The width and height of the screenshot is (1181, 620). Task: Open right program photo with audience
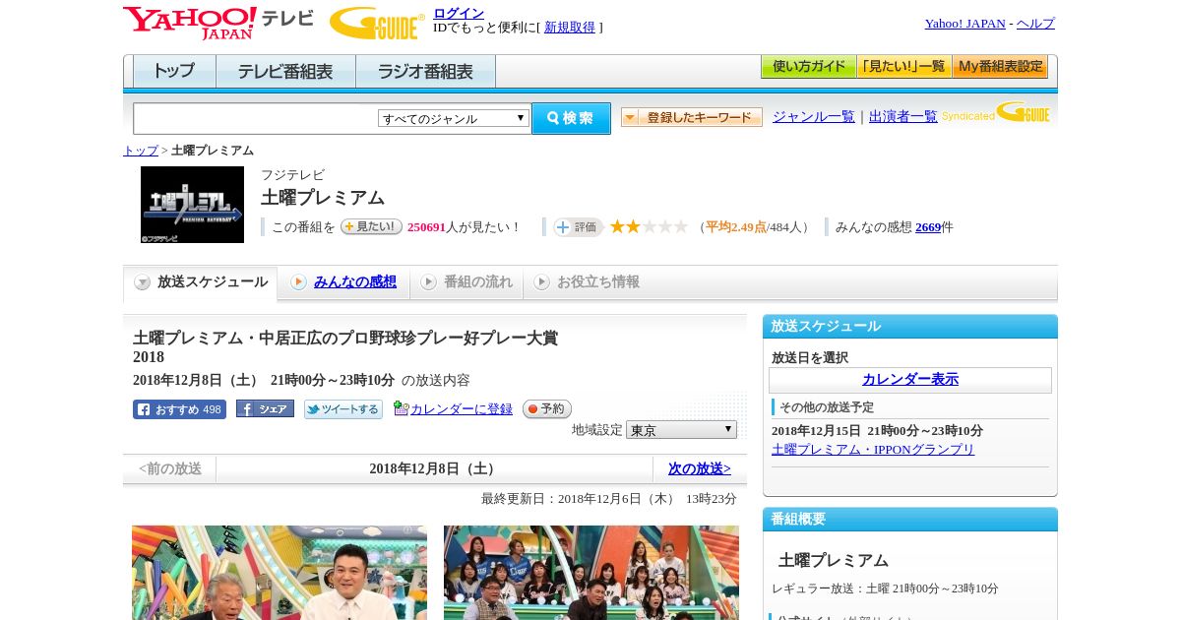pos(591,573)
